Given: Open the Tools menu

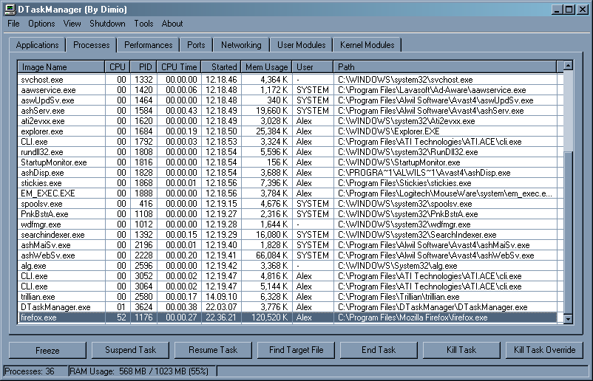Looking at the screenshot, I should point(143,24).
